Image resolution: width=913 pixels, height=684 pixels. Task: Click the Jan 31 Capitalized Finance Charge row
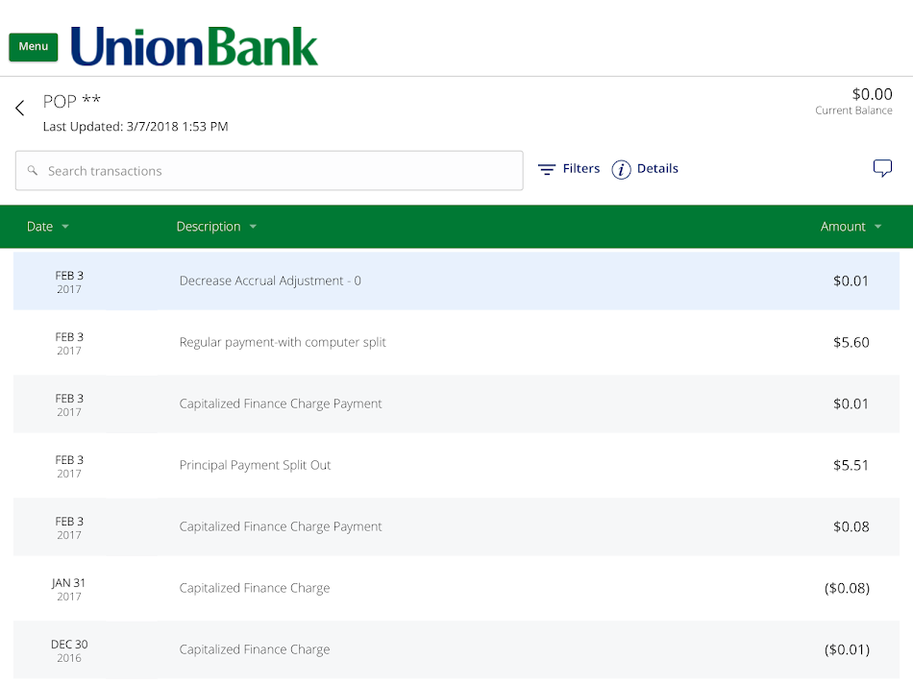(456, 588)
